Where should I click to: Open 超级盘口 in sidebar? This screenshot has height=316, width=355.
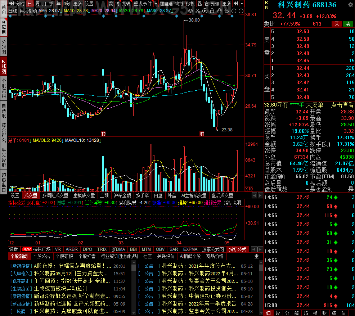pos(4,182)
